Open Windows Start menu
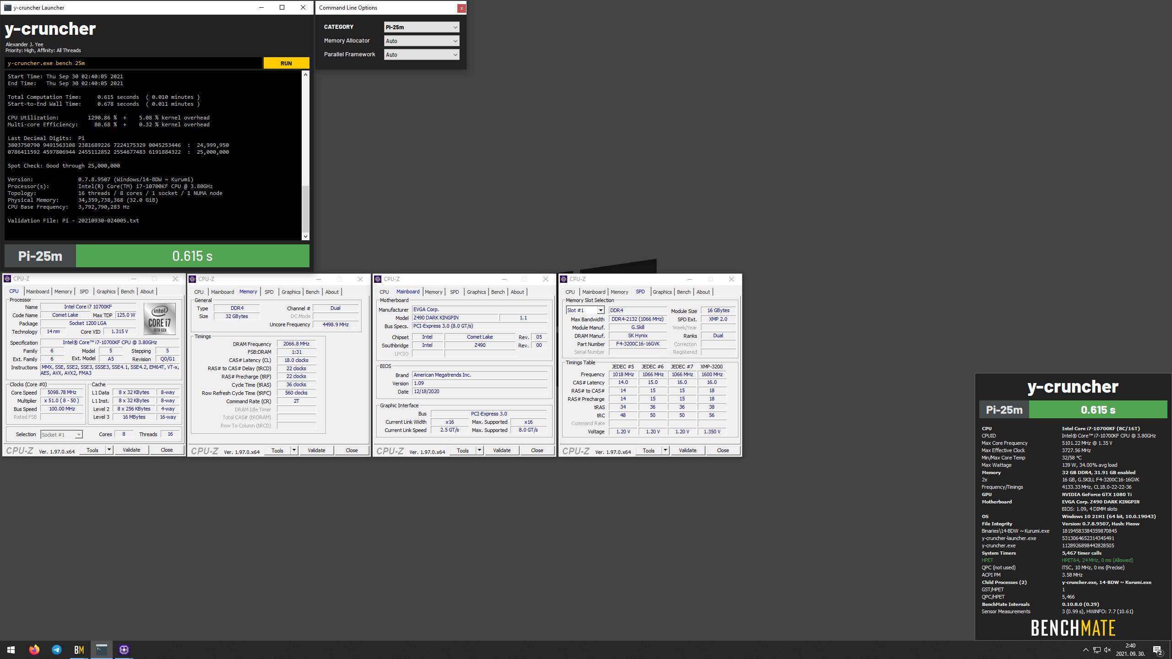Screen dimensions: 1172x659 [11, 650]
